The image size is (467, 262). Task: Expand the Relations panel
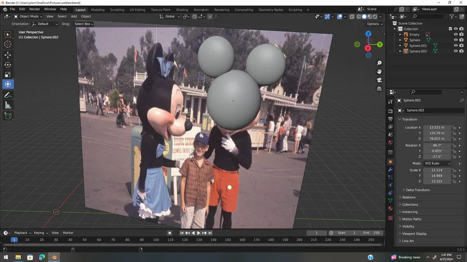(409, 197)
